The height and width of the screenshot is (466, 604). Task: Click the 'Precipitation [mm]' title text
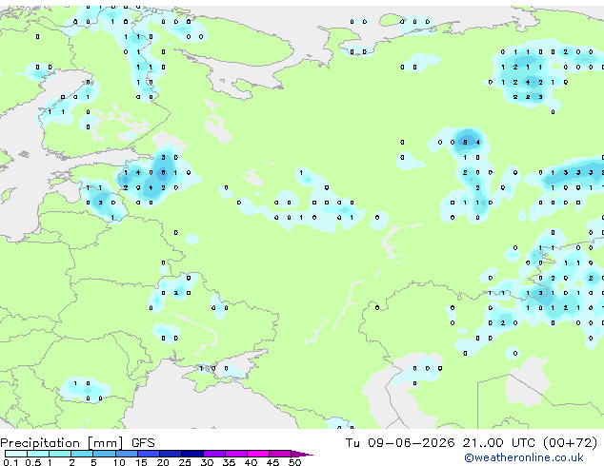(x=62, y=443)
